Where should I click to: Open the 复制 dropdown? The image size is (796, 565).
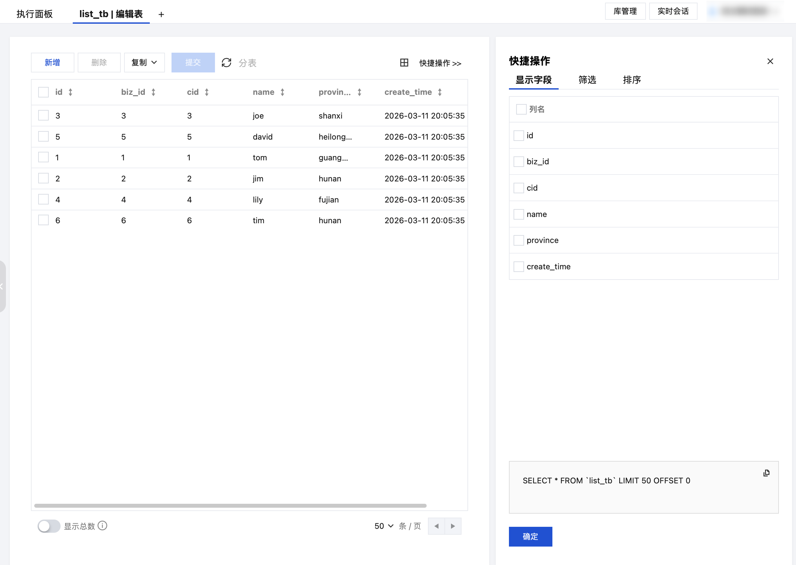(x=144, y=63)
